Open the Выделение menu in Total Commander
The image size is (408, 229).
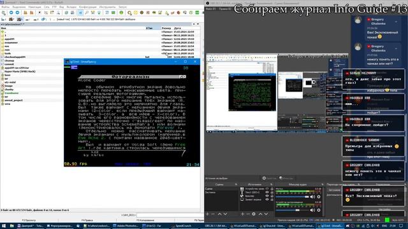[19, 7]
